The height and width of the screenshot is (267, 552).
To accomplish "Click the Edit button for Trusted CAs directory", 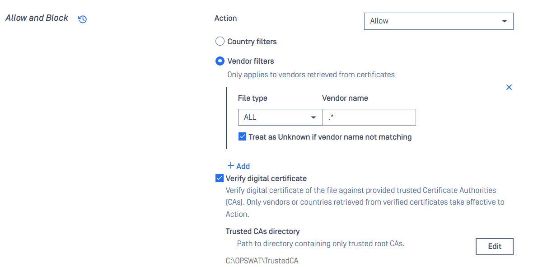I will click(495, 247).
